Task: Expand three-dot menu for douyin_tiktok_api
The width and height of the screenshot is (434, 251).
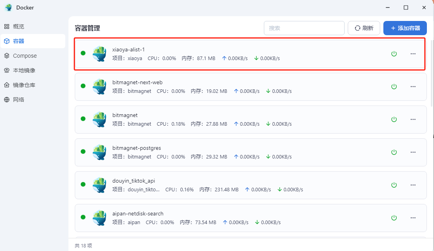Action: [x=413, y=185]
